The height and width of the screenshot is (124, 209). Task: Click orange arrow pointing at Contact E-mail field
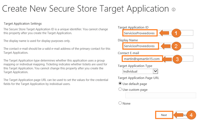click(167, 59)
